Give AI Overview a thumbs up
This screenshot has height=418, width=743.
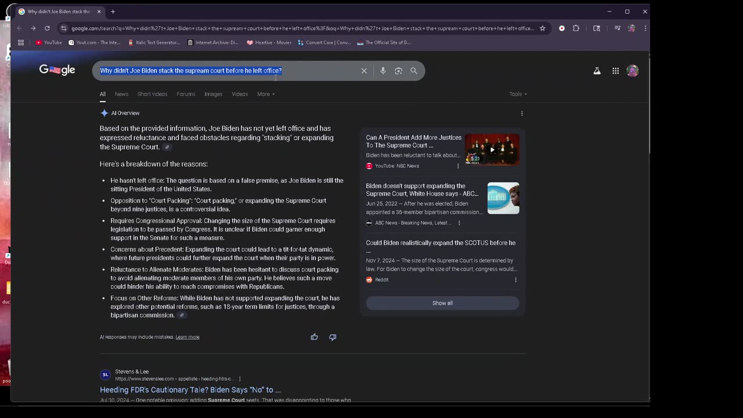tap(314, 337)
